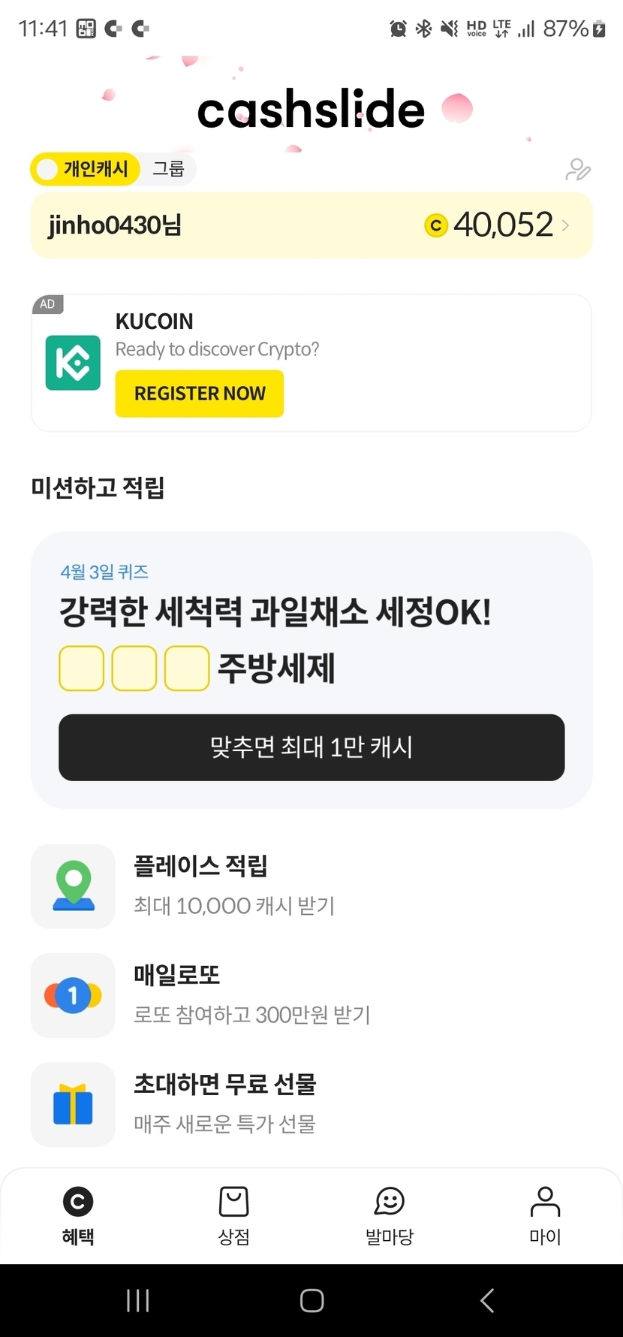Screen dimensions: 623x1337
Task: Select the 혜택 tab
Action: point(78,1215)
